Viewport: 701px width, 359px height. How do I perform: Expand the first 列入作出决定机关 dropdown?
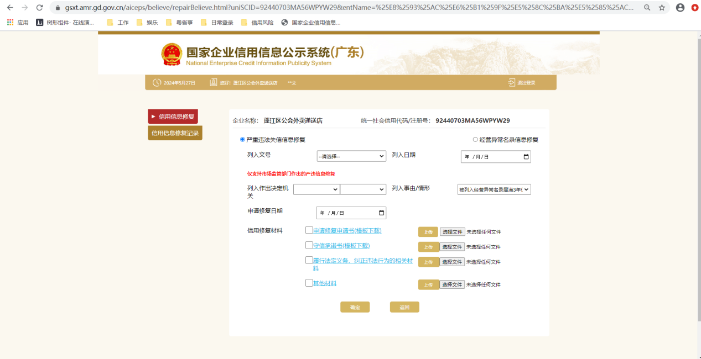click(316, 189)
